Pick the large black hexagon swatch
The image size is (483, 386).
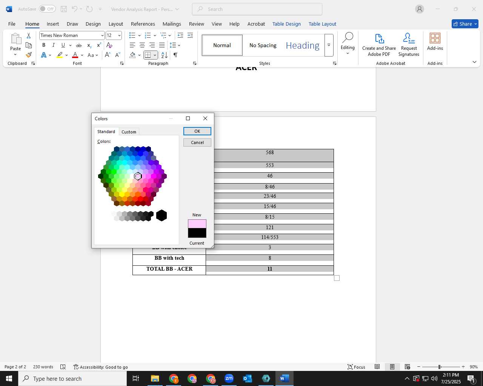pyautogui.click(x=162, y=216)
